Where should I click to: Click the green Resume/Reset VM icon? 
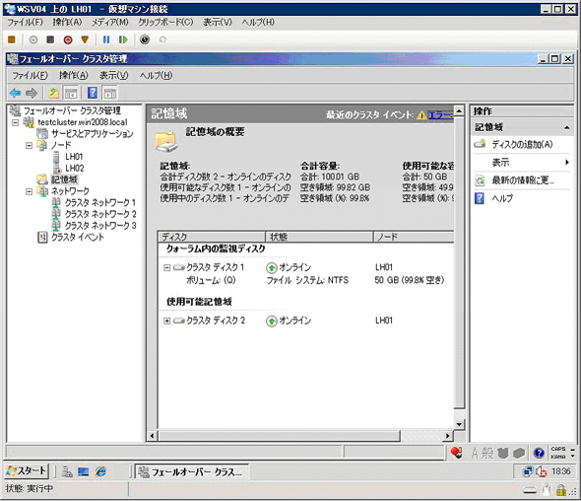[x=123, y=39]
